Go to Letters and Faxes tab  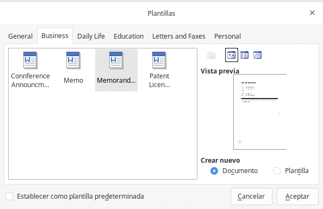point(179,36)
